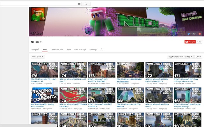The width and height of the screenshot is (204, 127).
Task: Open thumbnail of video 167
Action: coord(159,95)
